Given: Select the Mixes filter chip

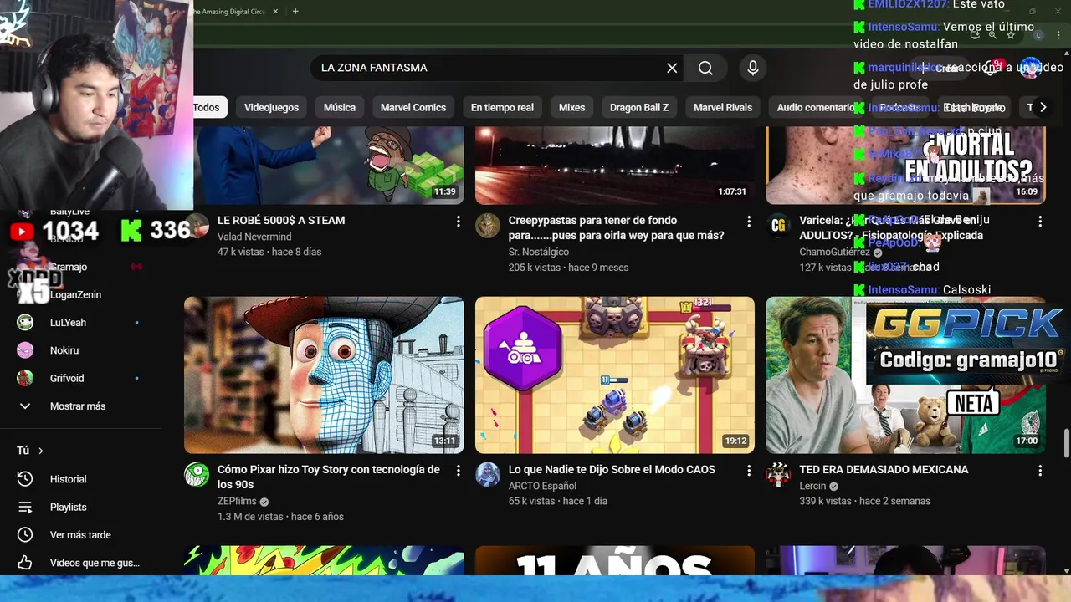Looking at the screenshot, I should (x=571, y=107).
